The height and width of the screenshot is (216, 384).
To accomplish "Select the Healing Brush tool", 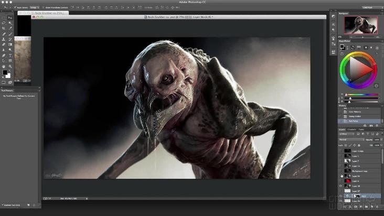I will pyautogui.click(x=4, y=34).
